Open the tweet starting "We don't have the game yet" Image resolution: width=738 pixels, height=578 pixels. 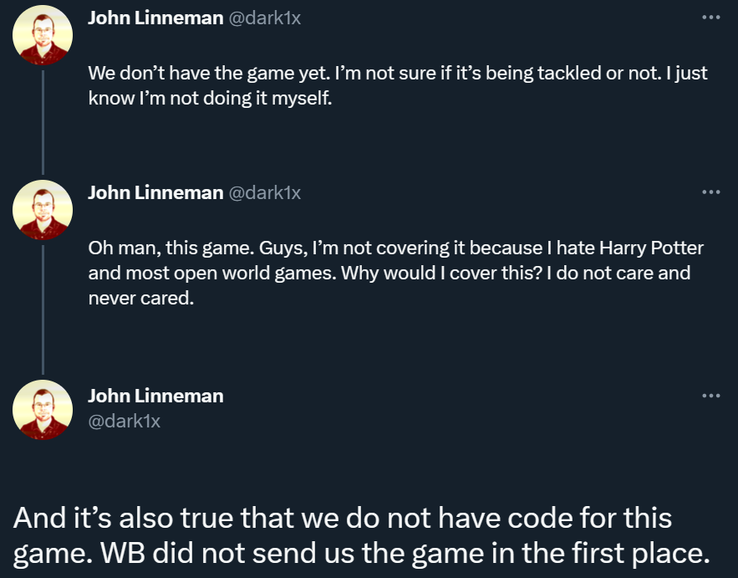click(397, 85)
